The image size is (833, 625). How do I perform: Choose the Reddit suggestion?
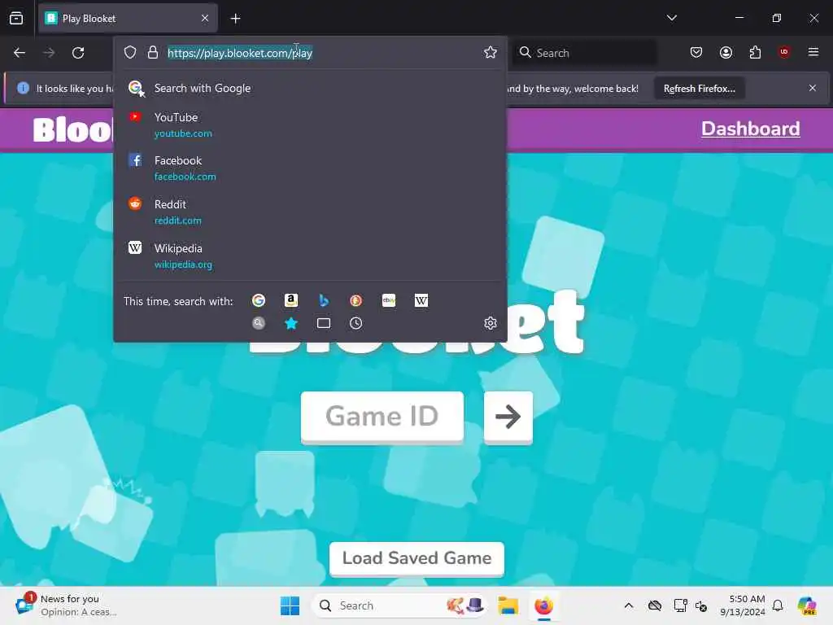310,212
